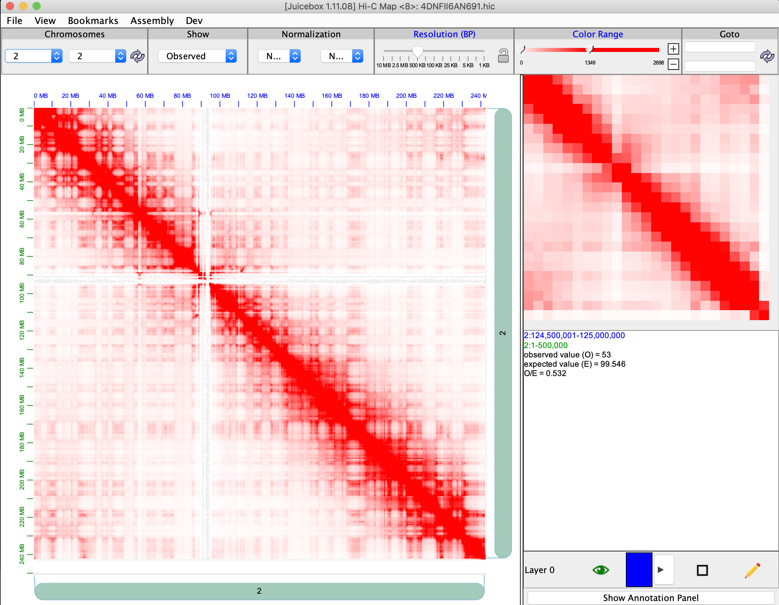Toggle Layer 0 visibility with the eye icon
Screen dimensions: 779x605
click(601, 570)
